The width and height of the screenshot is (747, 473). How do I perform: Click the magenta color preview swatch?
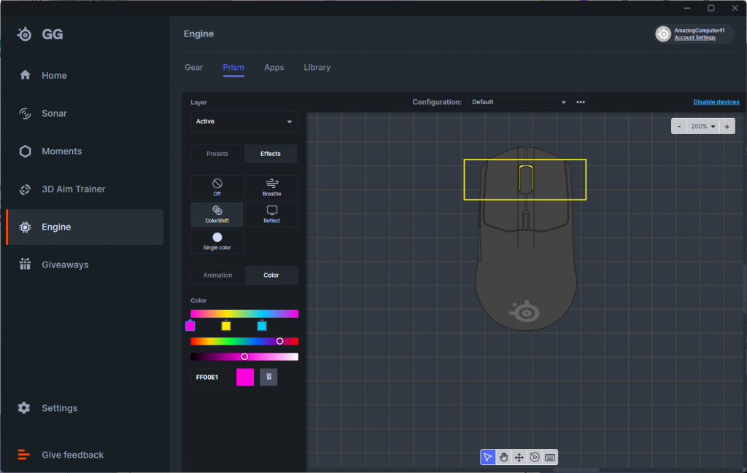(x=245, y=377)
